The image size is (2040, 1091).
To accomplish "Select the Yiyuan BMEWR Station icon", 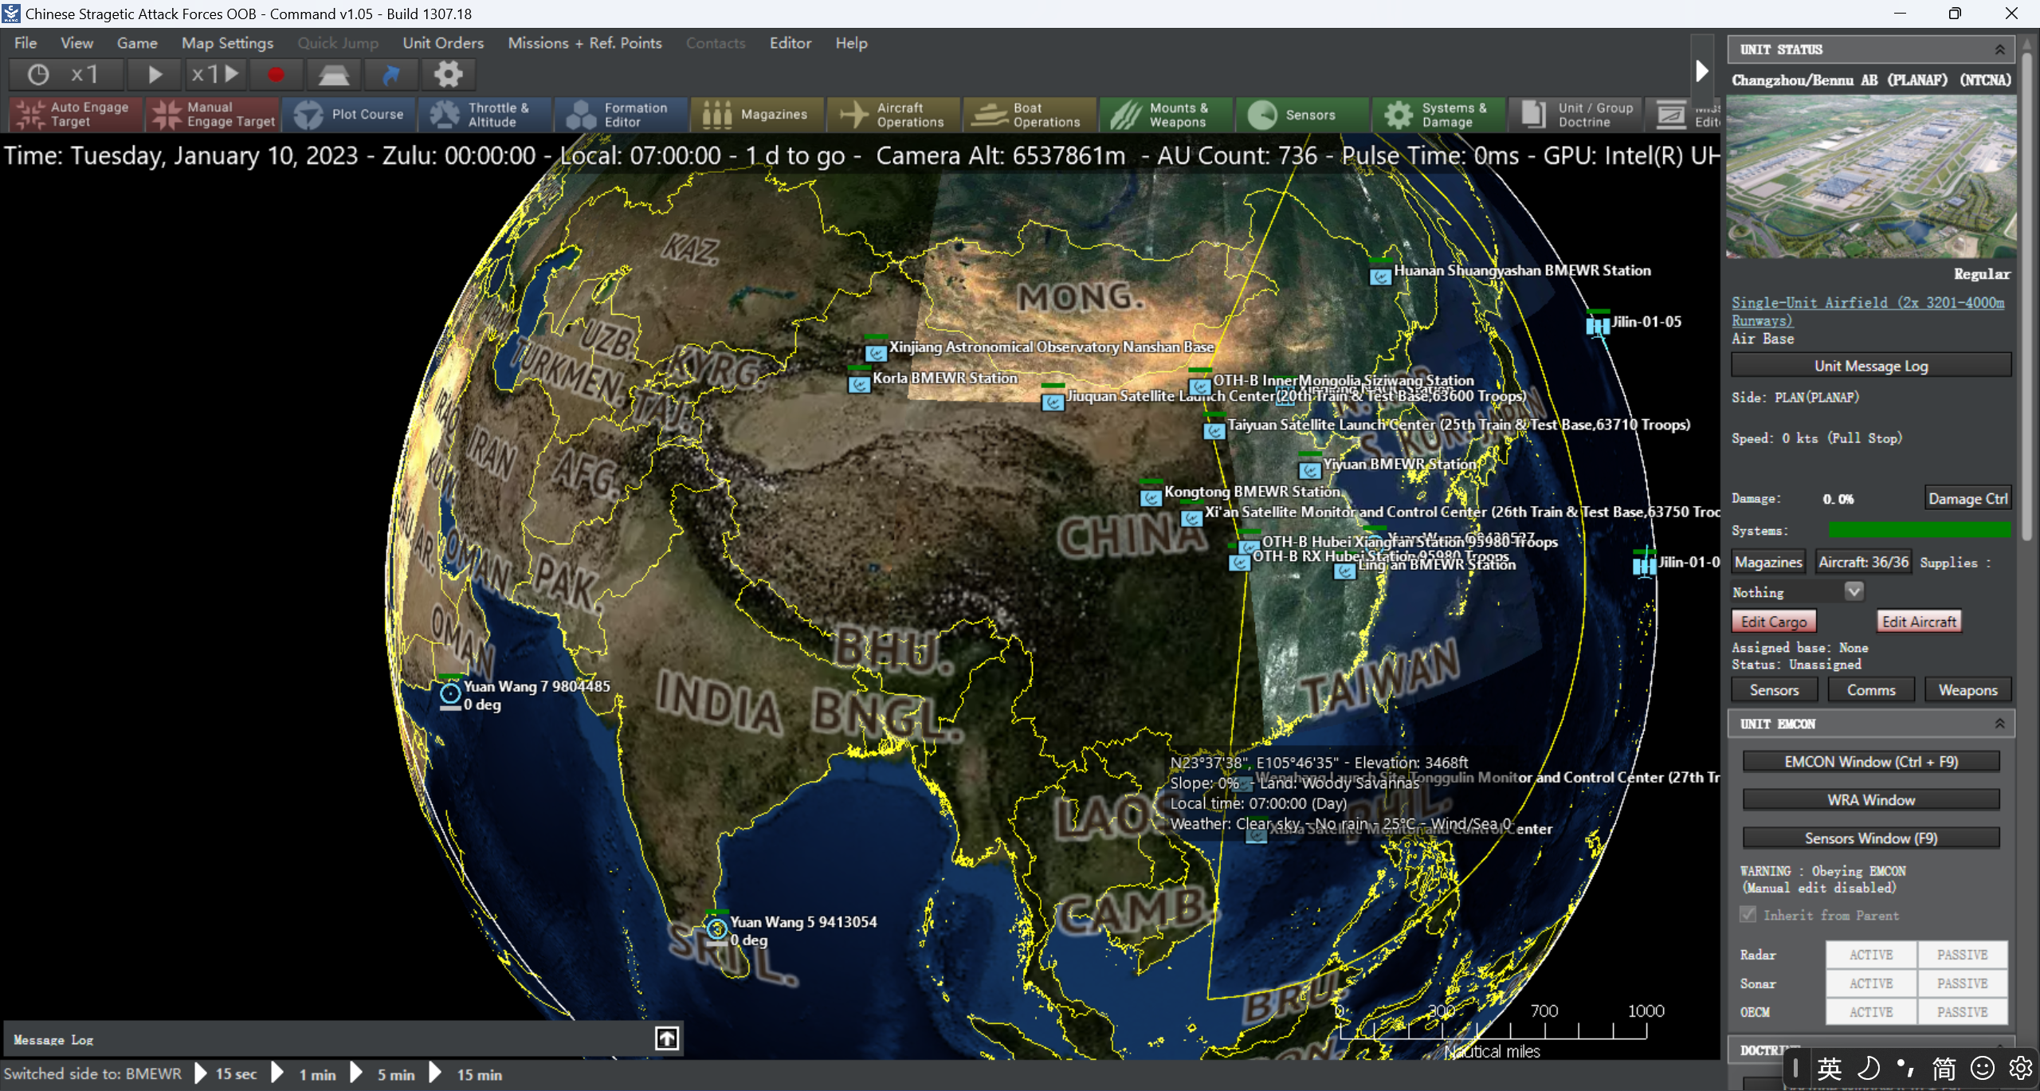I will [1310, 470].
